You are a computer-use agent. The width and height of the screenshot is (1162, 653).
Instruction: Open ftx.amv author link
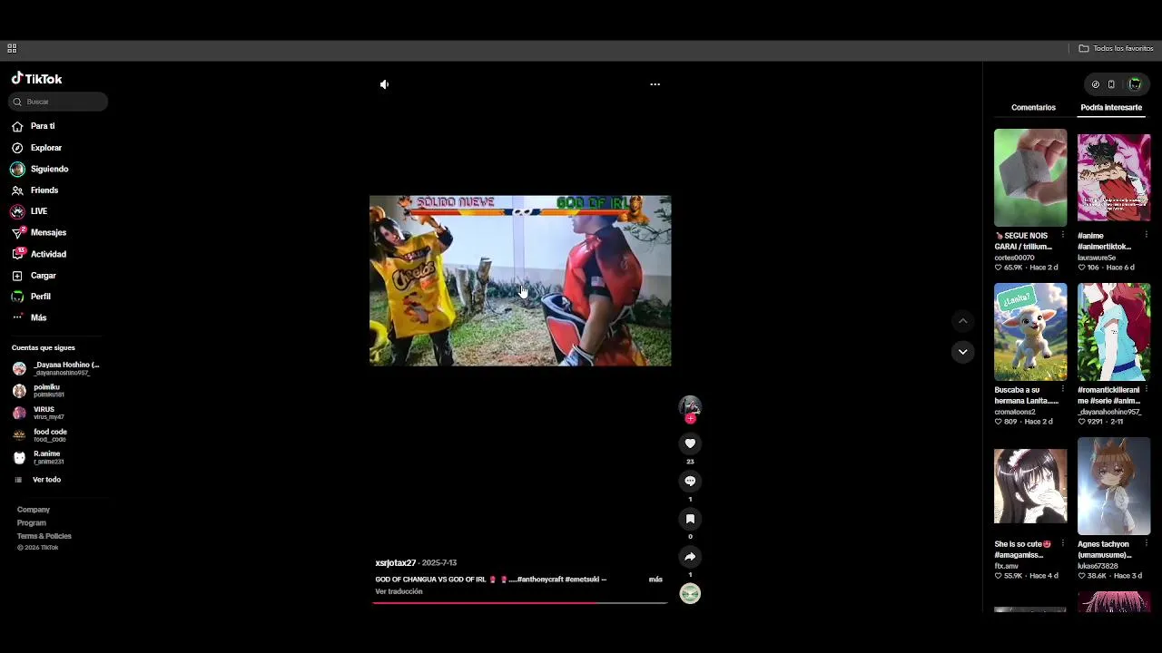pos(1007,566)
